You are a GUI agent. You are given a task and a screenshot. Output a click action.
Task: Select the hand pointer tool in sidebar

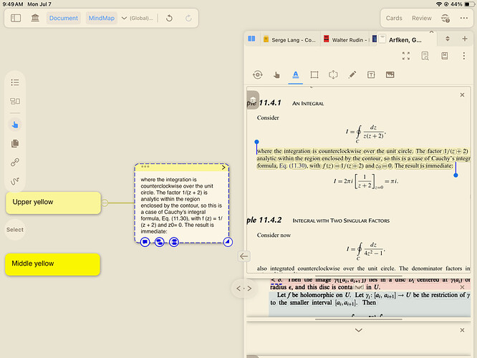15,125
